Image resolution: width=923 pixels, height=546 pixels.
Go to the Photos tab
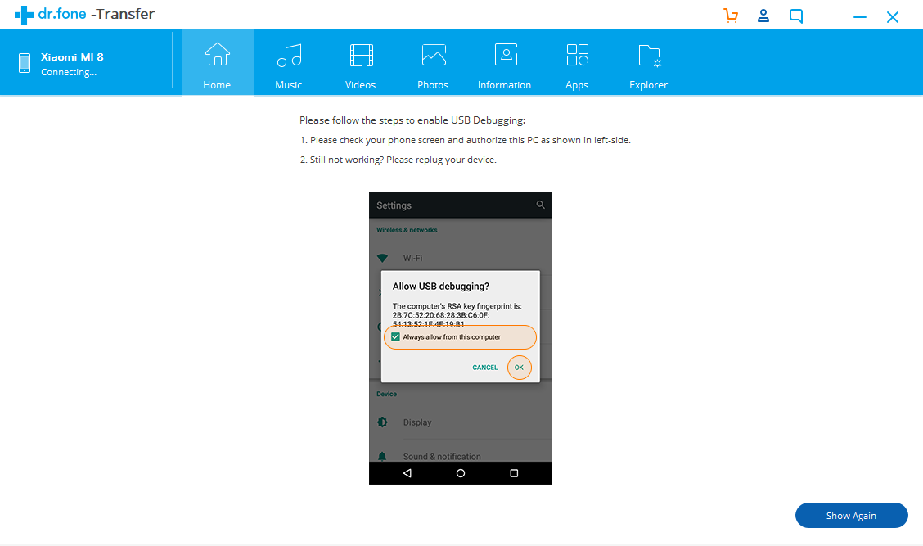[x=433, y=65]
